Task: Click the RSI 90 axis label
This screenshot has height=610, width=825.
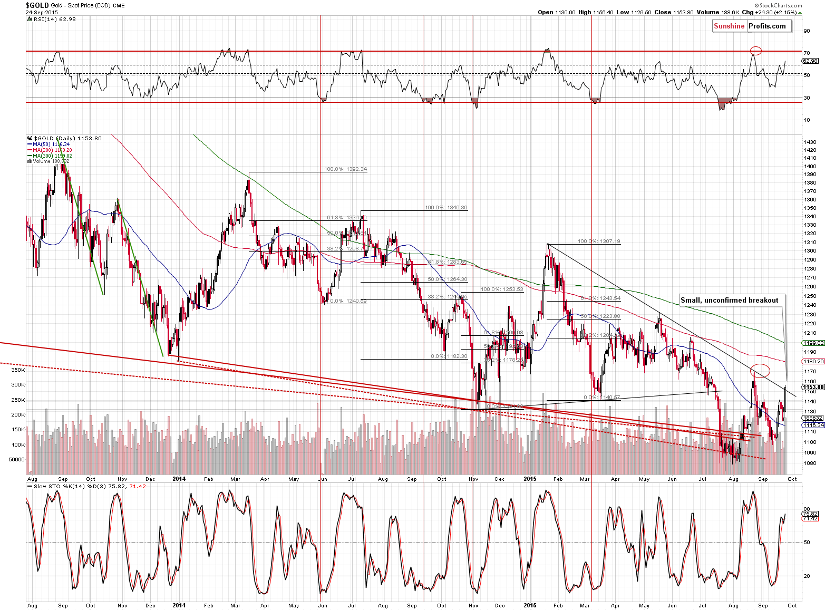Action: coord(807,31)
